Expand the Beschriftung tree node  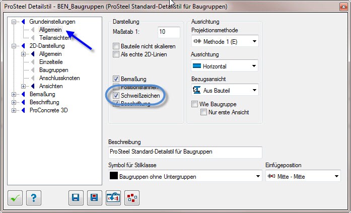[x=14, y=102]
